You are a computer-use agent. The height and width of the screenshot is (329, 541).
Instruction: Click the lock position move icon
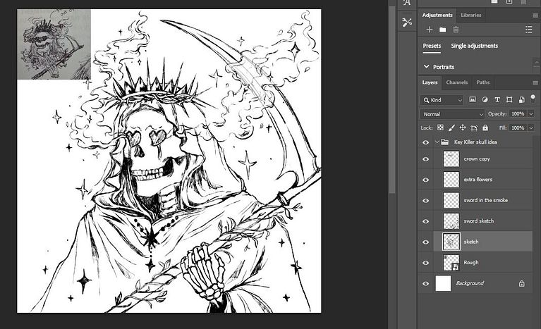(463, 128)
